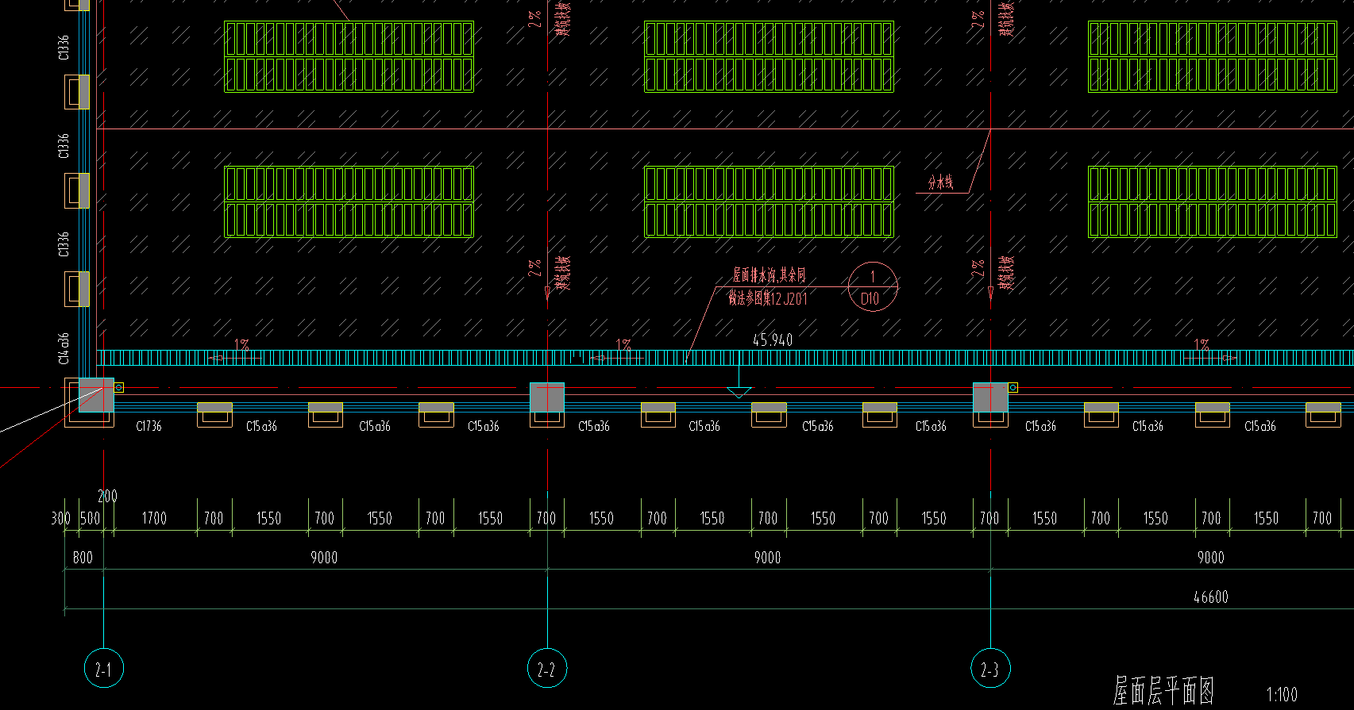Click the 1700 dimension value

pos(154,518)
